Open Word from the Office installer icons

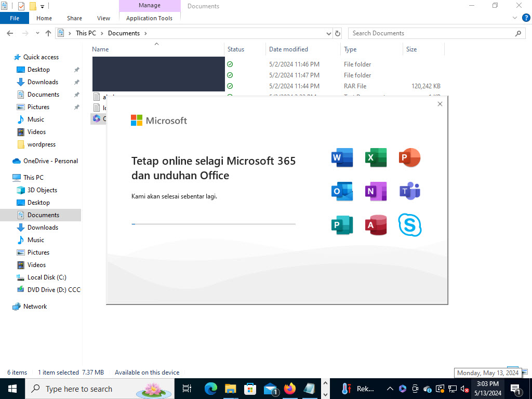coord(341,157)
